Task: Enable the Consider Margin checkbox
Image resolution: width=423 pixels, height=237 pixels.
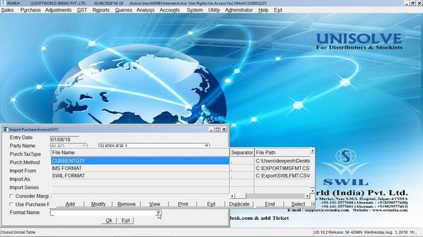Action: 11,196
